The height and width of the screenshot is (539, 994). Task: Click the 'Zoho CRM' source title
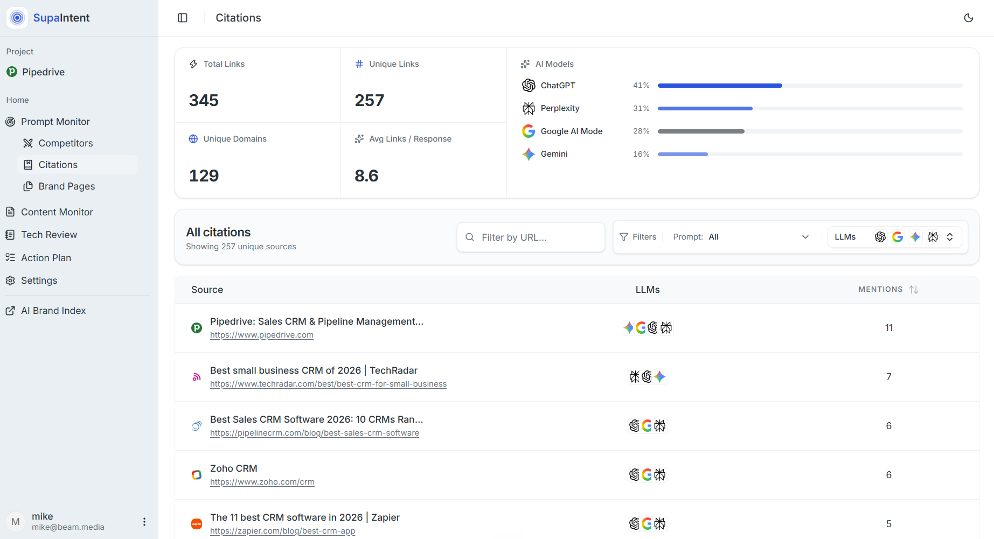[x=234, y=468]
